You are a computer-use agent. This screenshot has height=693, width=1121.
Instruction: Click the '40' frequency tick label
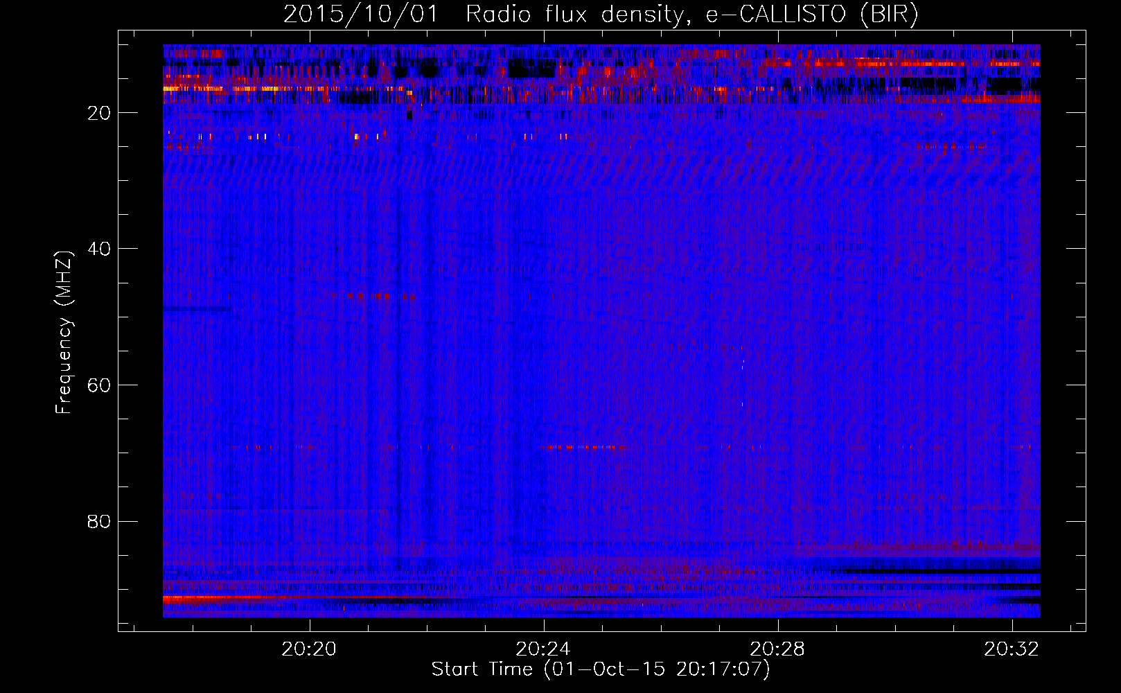[x=99, y=249]
